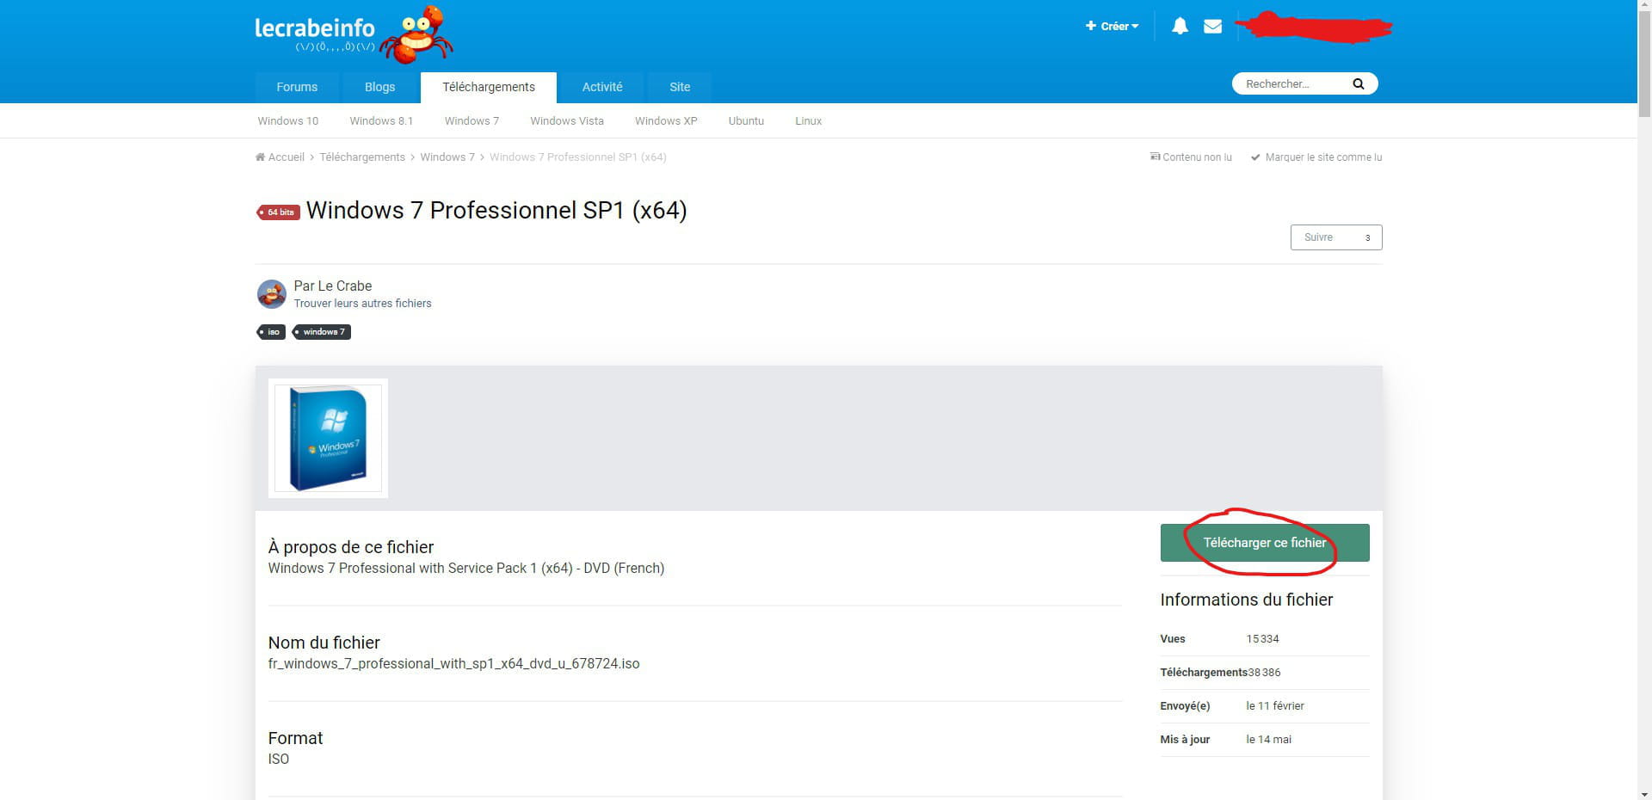Click the home icon beside Accueil

[260, 157]
